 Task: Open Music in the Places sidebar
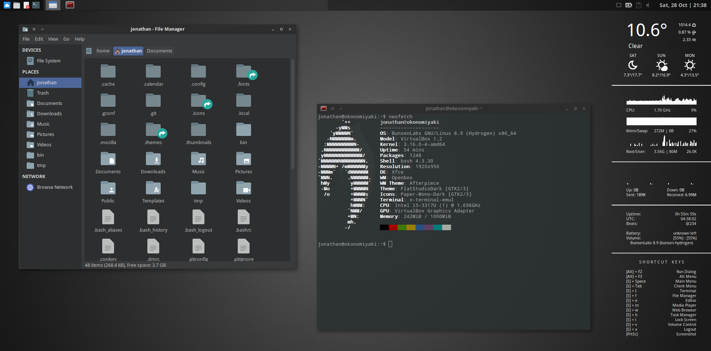click(x=50, y=124)
